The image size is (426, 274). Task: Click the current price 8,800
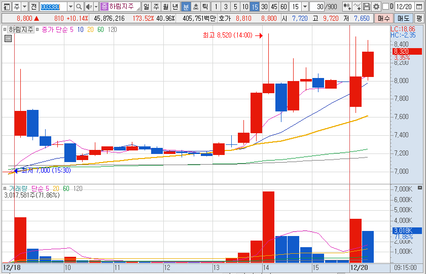pyautogui.click(x=24, y=18)
